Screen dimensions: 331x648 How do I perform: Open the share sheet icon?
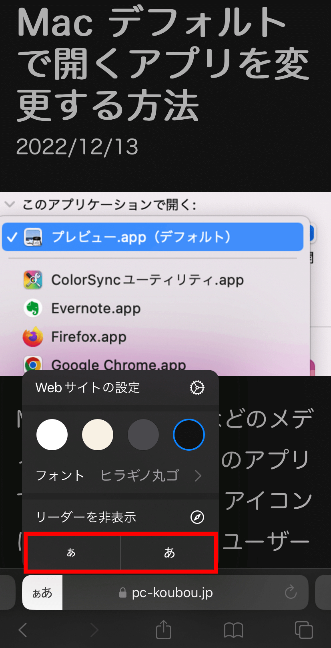pyautogui.click(x=163, y=629)
